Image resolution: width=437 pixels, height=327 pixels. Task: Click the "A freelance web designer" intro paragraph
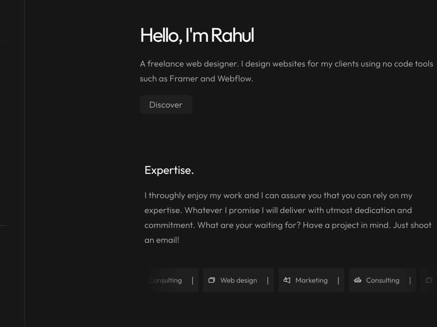pos(287,71)
